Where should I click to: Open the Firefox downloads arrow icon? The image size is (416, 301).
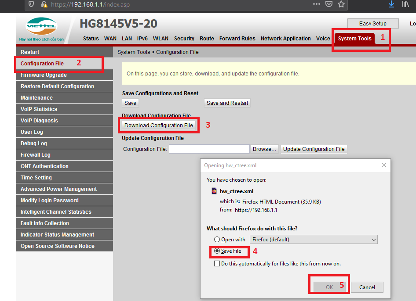click(x=391, y=4)
